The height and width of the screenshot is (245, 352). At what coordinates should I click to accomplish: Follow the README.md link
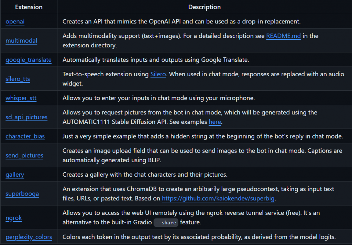[x=283, y=36]
